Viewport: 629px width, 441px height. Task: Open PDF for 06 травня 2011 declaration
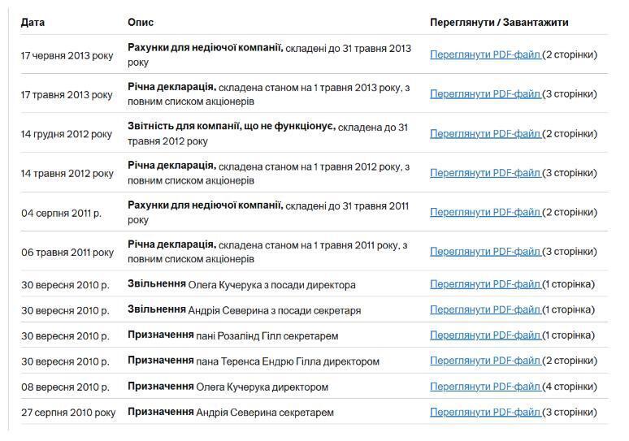tap(484, 252)
